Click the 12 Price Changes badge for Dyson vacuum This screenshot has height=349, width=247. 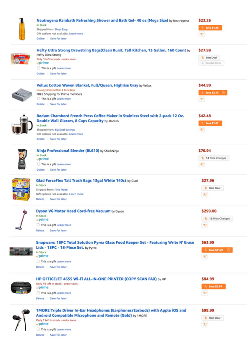[x=217, y=218]
